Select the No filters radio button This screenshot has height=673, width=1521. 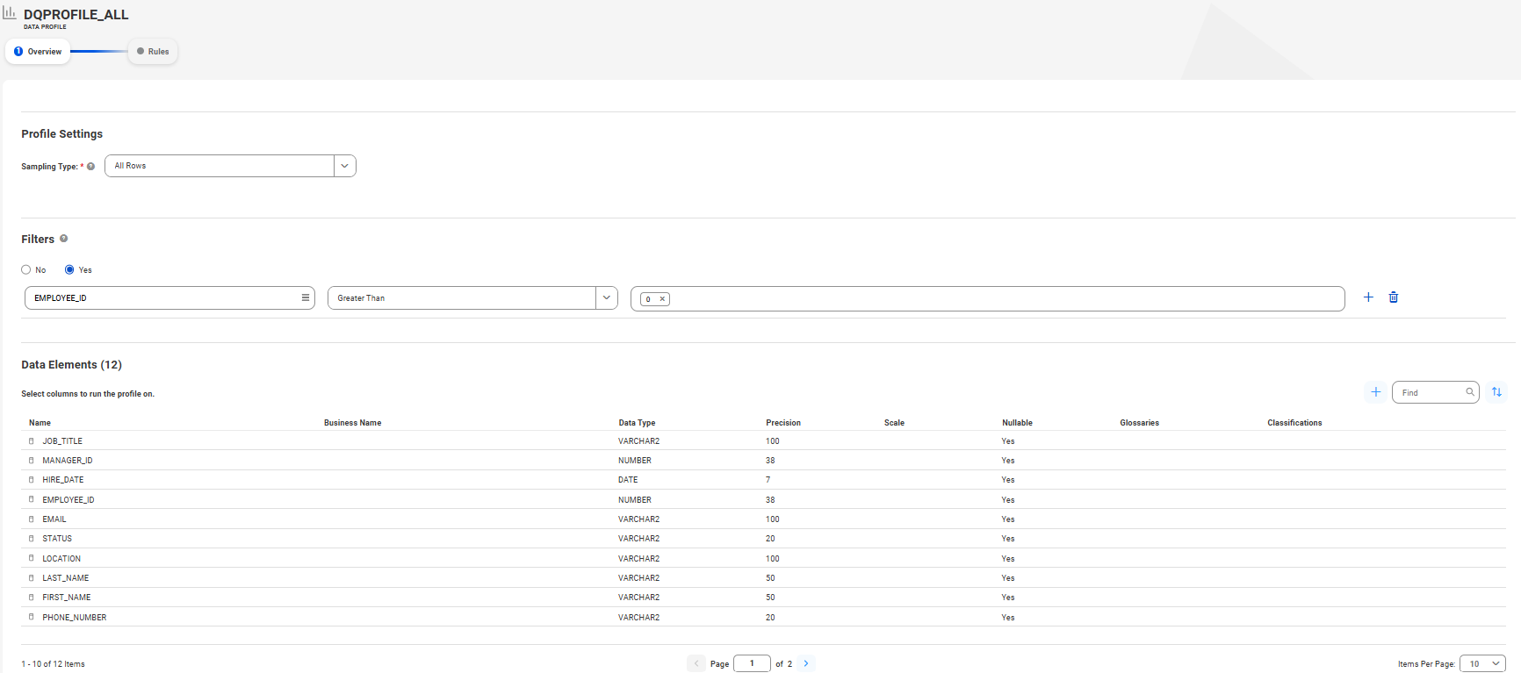26,269
